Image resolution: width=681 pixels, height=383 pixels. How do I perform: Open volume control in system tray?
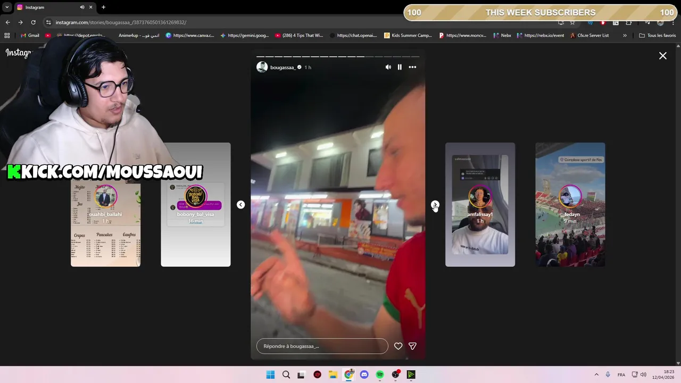point(643,374)
